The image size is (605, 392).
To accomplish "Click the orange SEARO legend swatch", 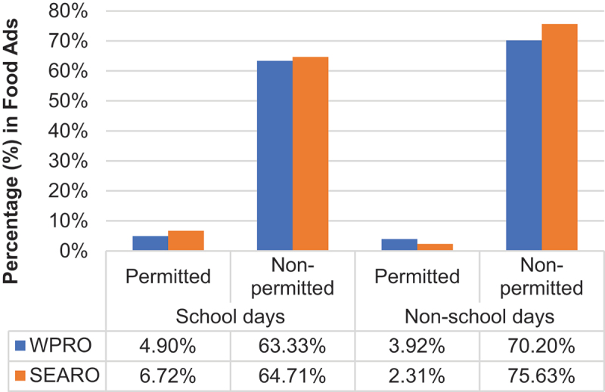I will (21, 375).
